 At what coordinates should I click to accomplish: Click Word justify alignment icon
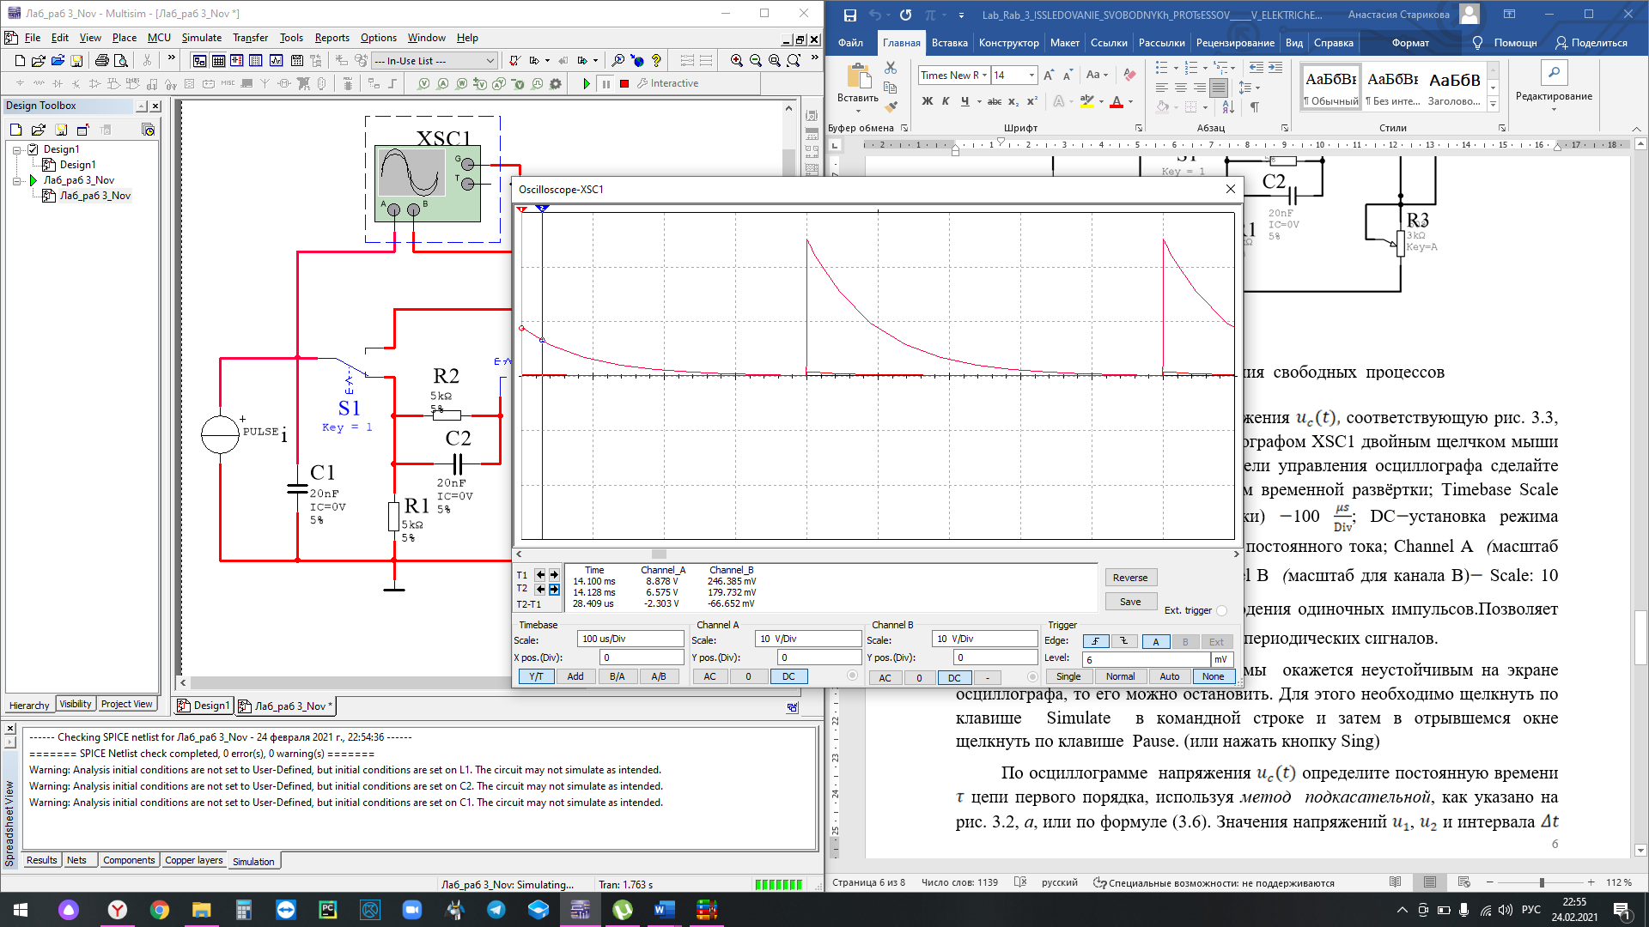(1218, 88)
